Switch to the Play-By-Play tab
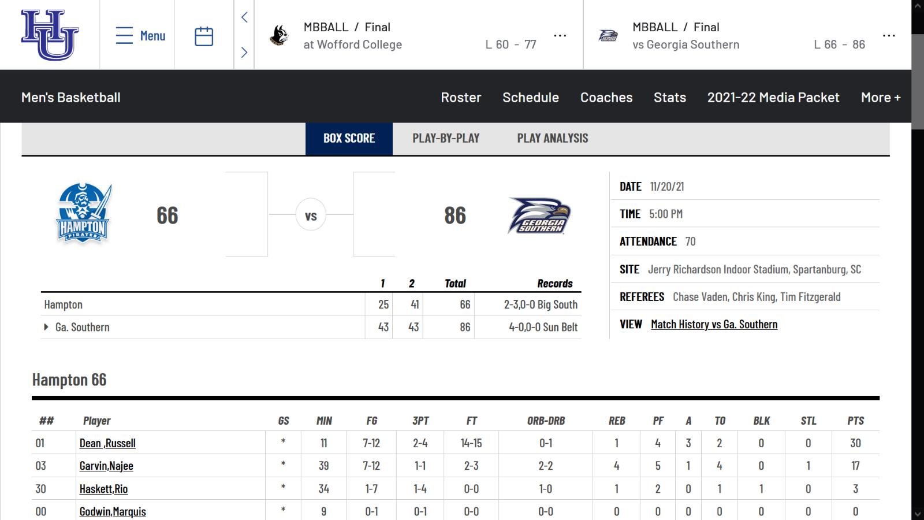Image resolution: width=924 pixels, height=520 pixels. (446, 138)
